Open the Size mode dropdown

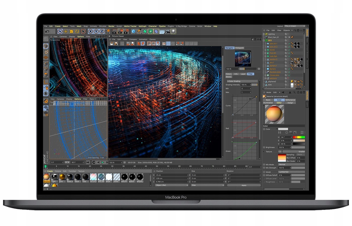(208, 185)
